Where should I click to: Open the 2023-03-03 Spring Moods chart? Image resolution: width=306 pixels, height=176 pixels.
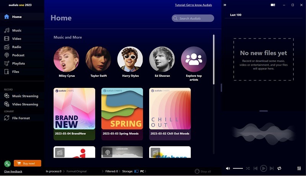(x=122, y=114)
